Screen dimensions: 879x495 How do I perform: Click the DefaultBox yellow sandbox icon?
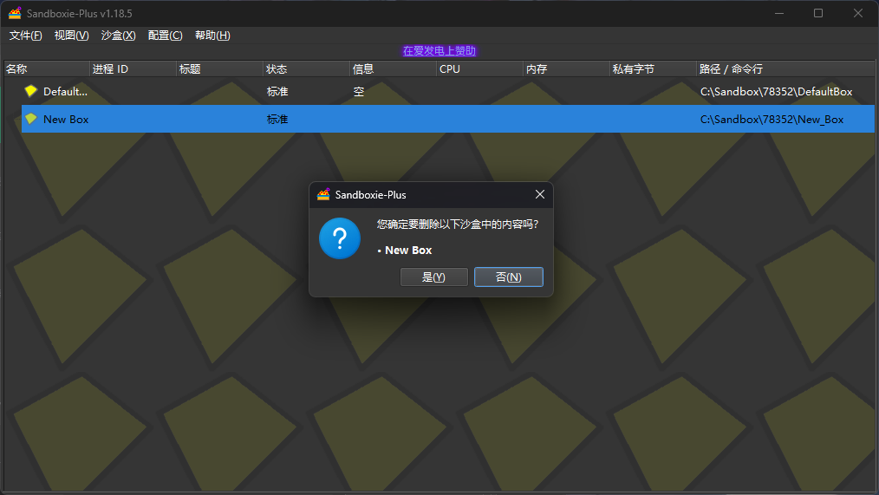click(31, 91)
